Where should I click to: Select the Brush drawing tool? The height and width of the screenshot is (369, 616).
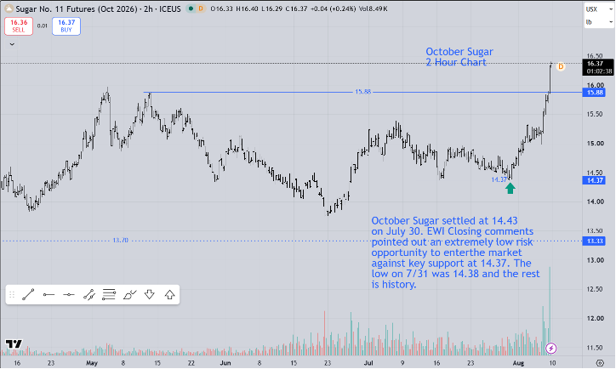(129, 294)
